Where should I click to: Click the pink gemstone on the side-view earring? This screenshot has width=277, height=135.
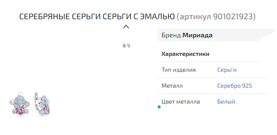46,111
